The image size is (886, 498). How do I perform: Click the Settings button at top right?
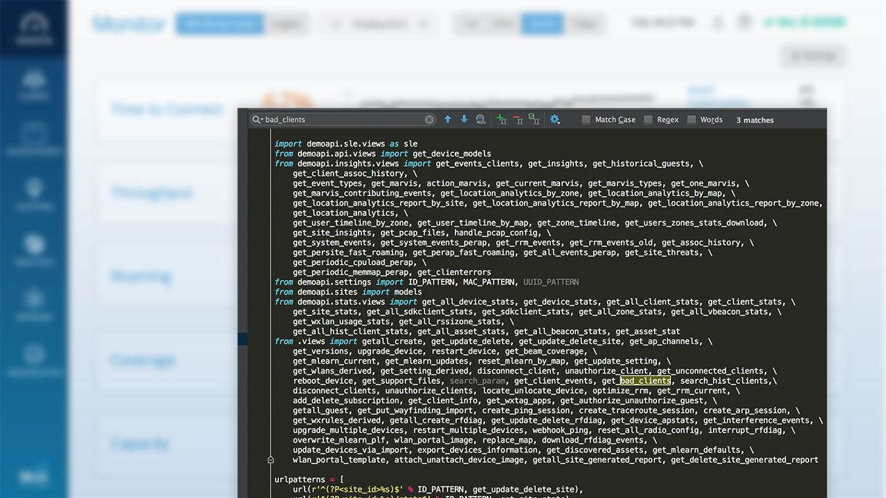[813, 56]
